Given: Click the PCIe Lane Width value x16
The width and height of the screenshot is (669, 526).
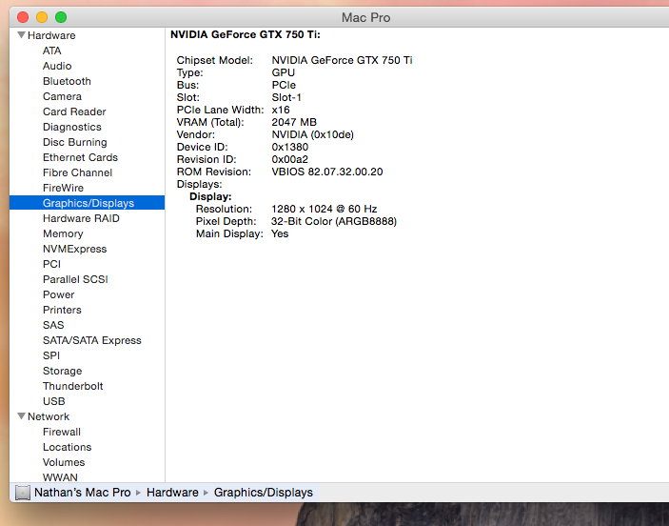Looking at the screenshot, I should pos(281,110).
